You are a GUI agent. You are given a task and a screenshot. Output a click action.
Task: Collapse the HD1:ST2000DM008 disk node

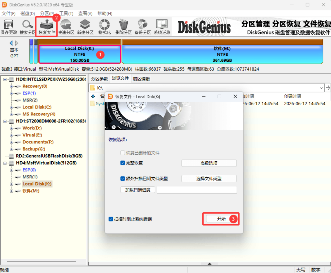(x=5, y=121)
